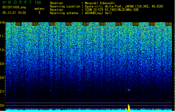The image size is (175, 111).
Task: Click the 1837 time marker
Action: (119, 24)
